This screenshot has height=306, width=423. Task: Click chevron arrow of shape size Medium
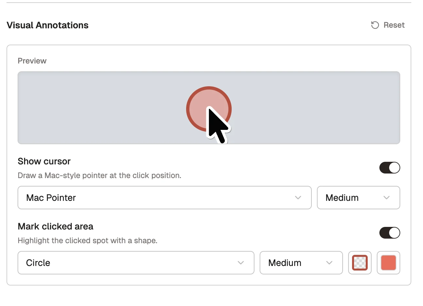(x=329, y=263)
